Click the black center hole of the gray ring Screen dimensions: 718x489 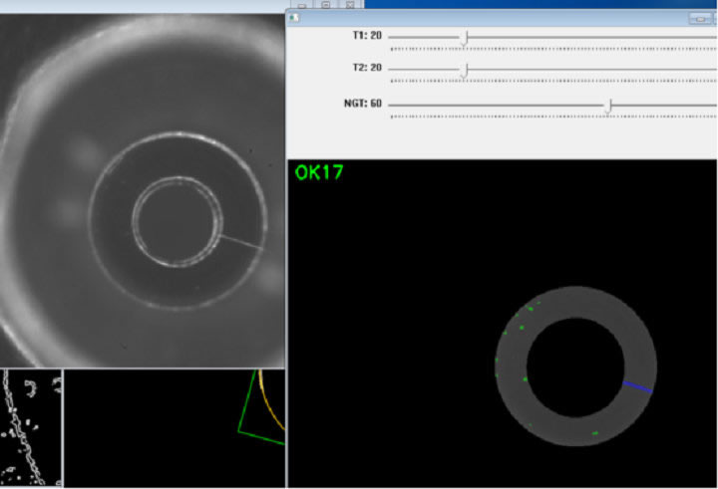pos(574,365)
